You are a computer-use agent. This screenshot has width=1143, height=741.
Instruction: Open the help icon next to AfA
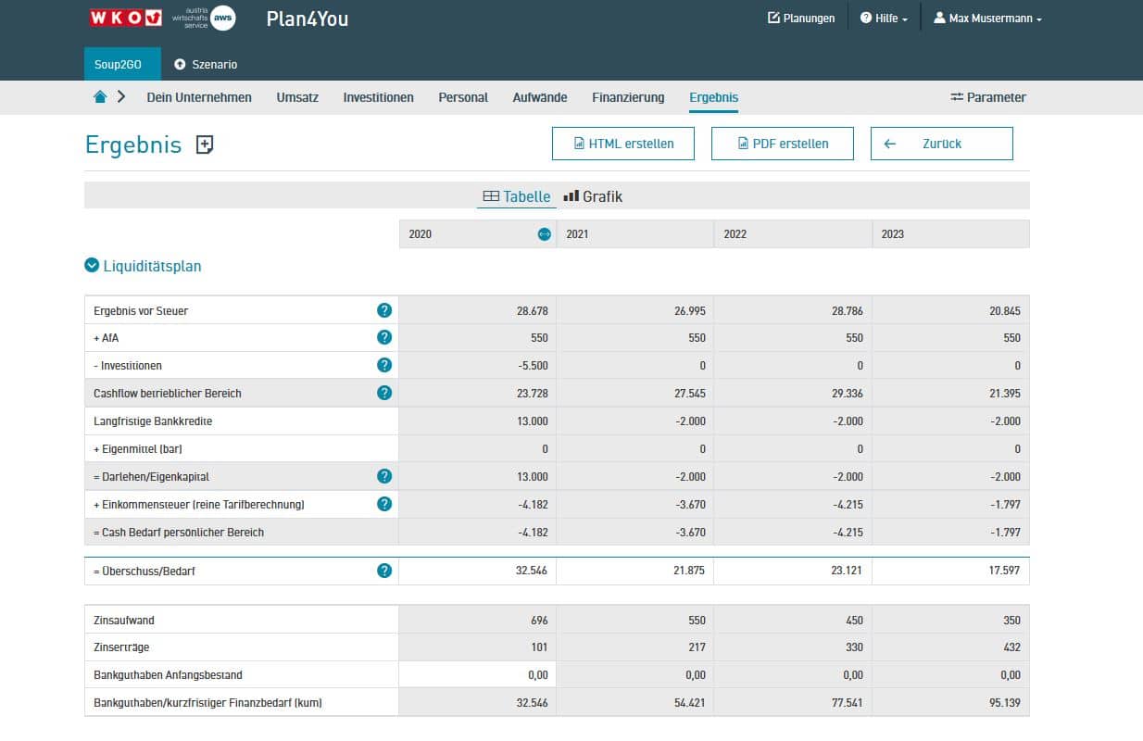[x=384, y=338]
